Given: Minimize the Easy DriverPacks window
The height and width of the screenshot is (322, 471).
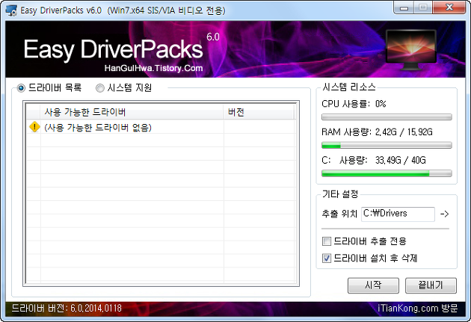Looking at the screenshot, I should click(x=404, y=7).
